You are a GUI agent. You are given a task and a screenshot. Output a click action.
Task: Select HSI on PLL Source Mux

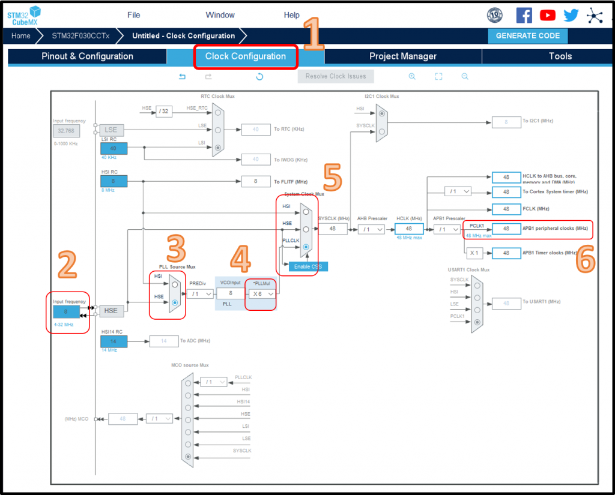point(175,284)
